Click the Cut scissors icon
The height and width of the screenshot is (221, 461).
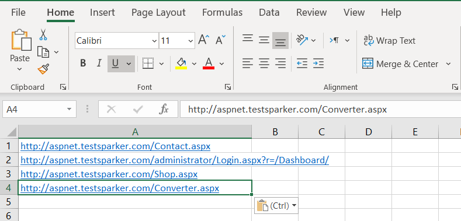[43, 34]
